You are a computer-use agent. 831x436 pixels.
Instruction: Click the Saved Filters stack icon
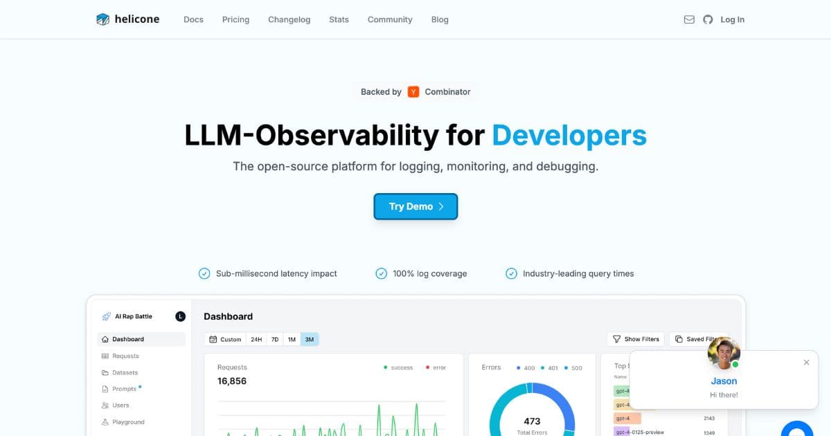[679, 339]
